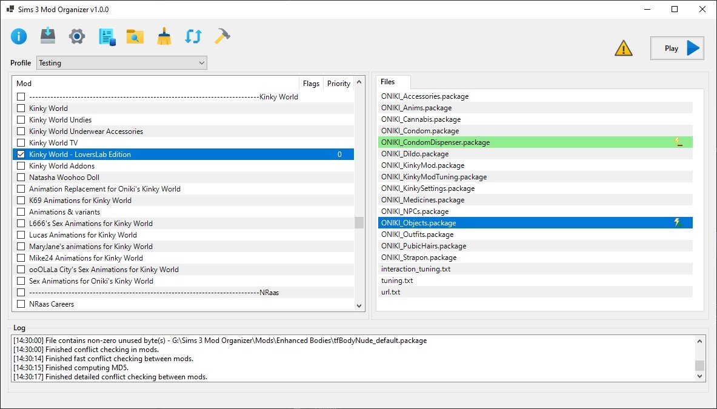
Task: Maximize the Sims 3 Mod Organizer window
Action: pyautogui.click(x=675, y=9)
